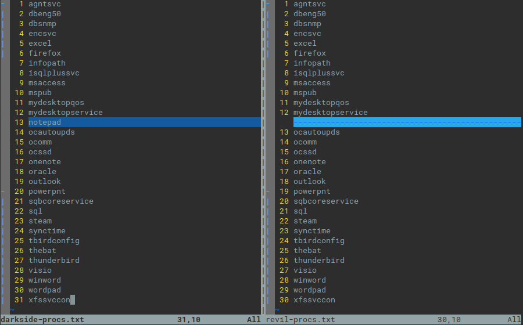Click thebat on line 26 of darkside-procs.txt
This screenshot has width=523, height=325.
42,250
